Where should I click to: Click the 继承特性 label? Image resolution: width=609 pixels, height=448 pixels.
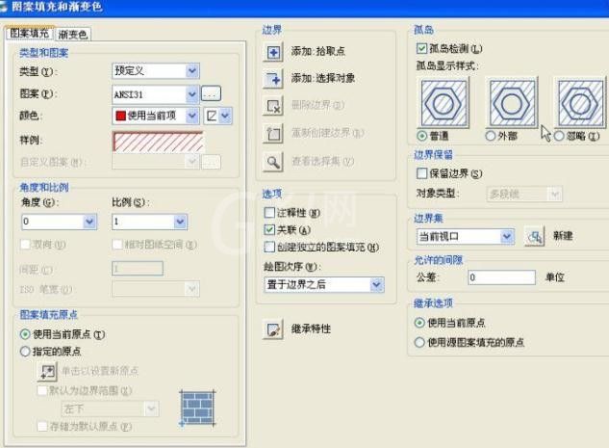[311, 329]
